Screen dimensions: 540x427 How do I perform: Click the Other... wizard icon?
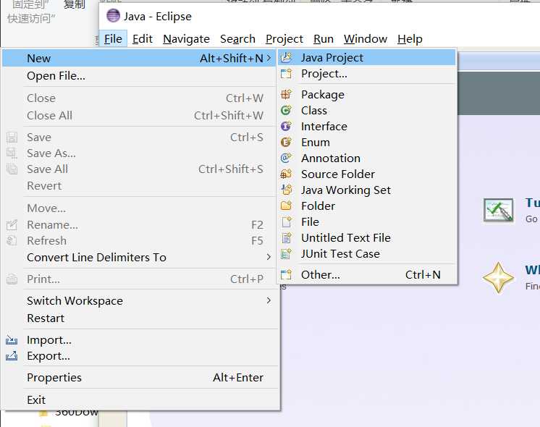(x=286, y=274)
